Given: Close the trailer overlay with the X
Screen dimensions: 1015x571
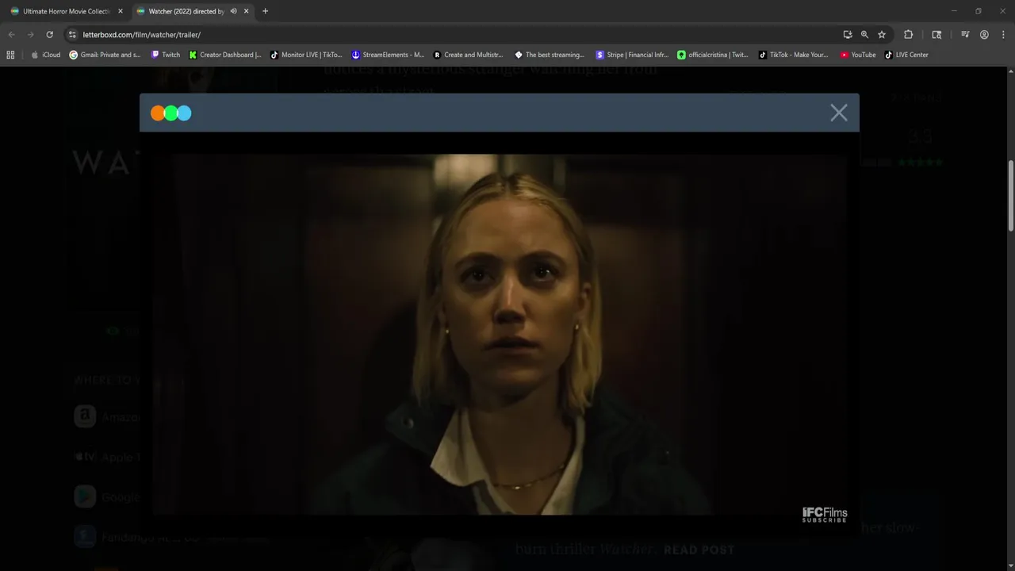Looking at the screenshot, I should click(839, 113).
